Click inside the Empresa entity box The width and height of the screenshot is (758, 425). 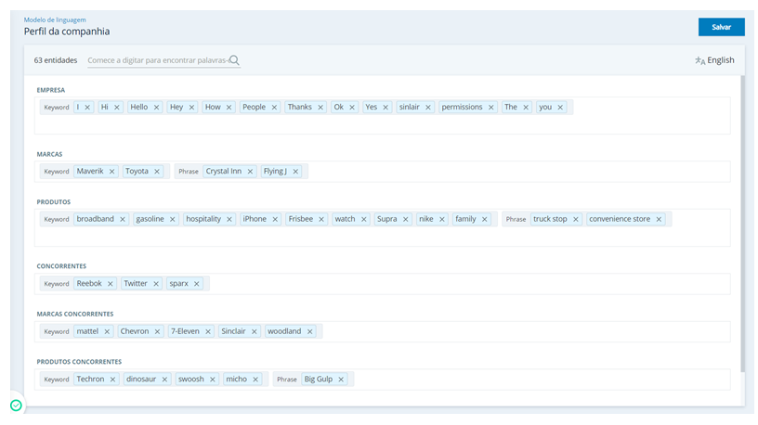(383, 116)
